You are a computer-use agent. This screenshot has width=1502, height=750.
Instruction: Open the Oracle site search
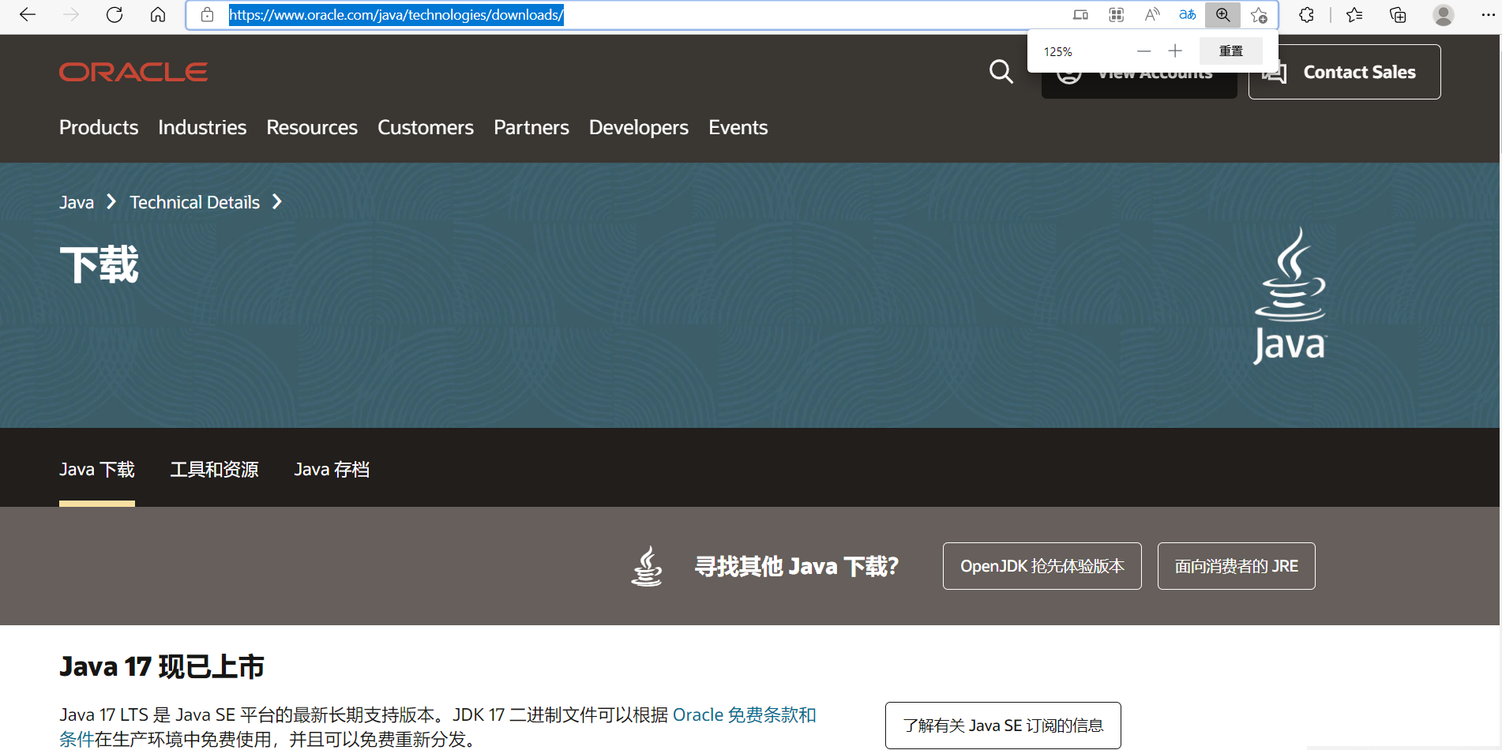pyautogui.click(x=1001, y=72)
